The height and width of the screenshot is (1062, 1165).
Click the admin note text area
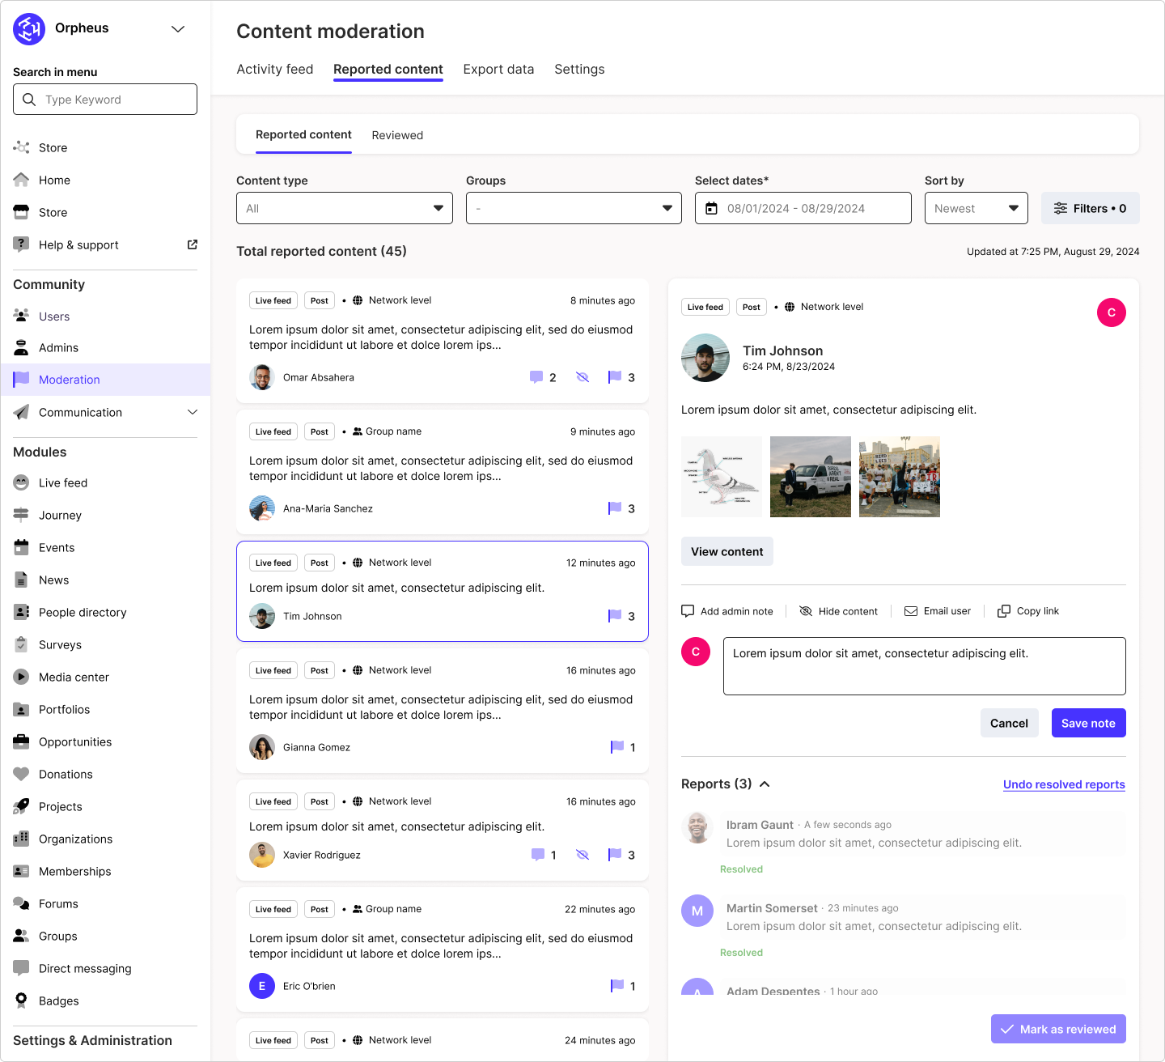925,666
